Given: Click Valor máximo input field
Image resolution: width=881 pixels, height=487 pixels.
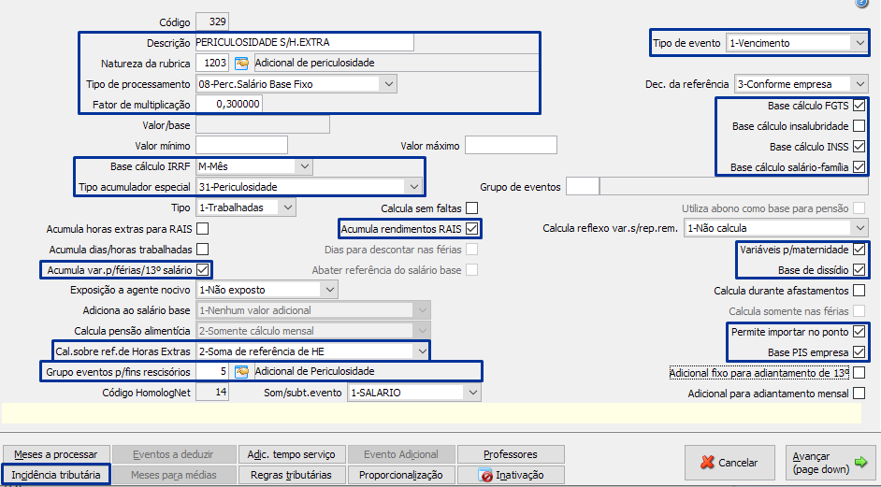Looking at the screenshot, I should tap(511, 145).
